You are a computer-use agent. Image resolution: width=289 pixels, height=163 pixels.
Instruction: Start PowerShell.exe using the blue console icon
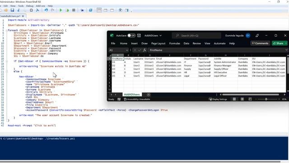coord(90,10)
